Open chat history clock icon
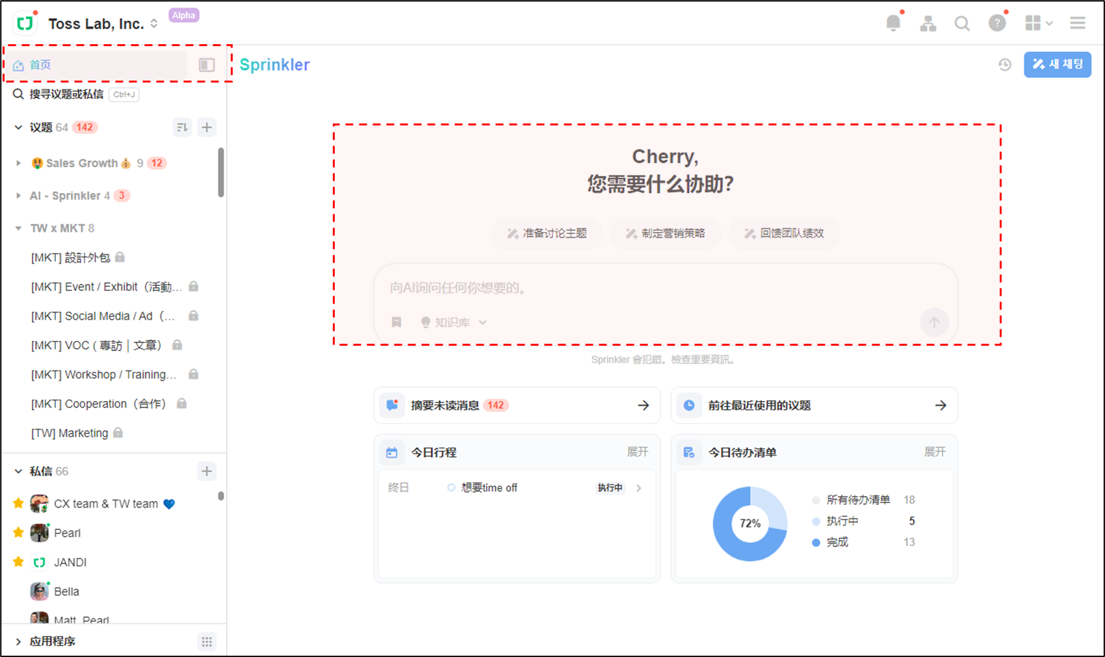This screenshot has height=657, width=1105. click(1005, 65)
